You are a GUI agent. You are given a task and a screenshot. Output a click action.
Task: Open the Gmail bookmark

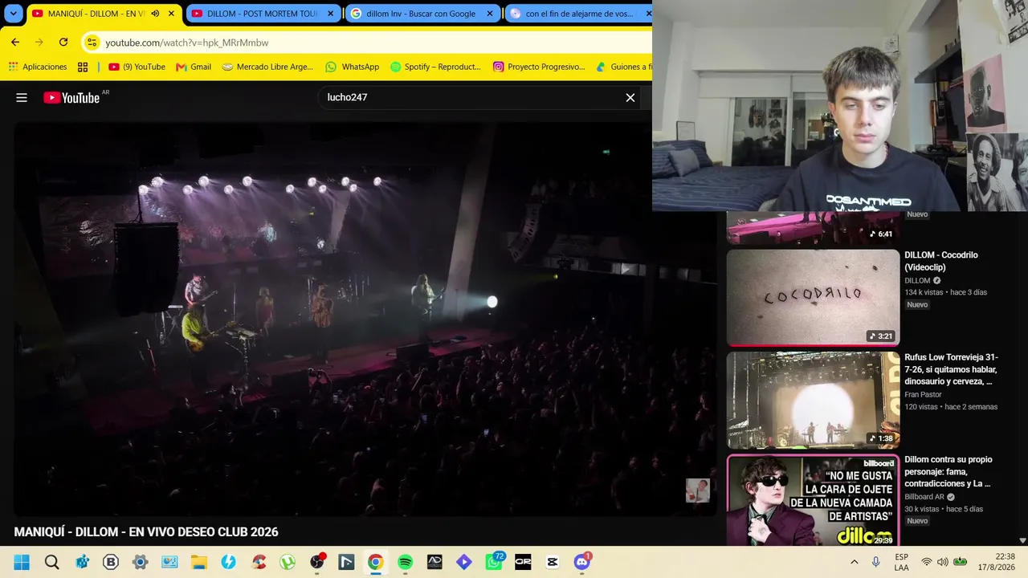coord(194,67)
